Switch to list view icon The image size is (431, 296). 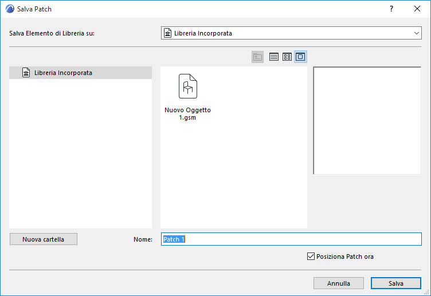click(274, 57)
